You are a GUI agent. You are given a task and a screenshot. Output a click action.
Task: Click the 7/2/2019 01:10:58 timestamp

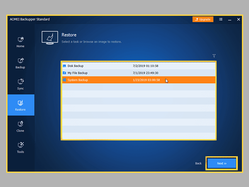point(146,66)
